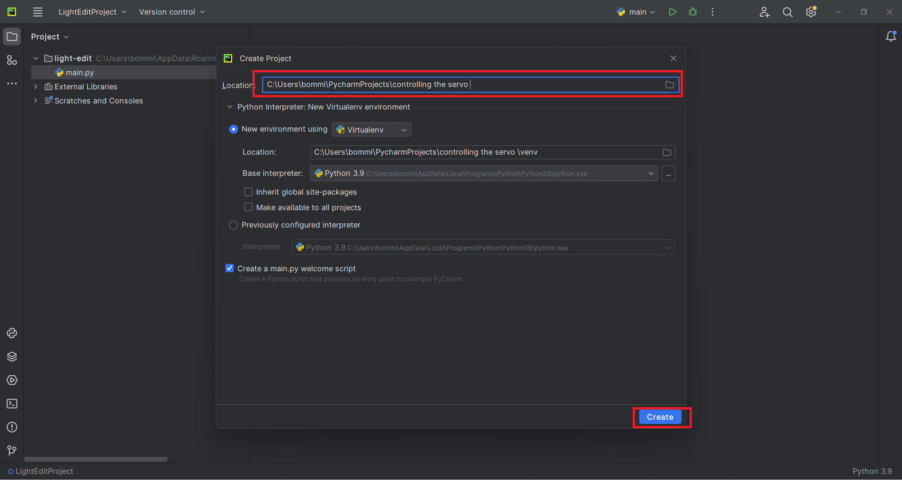Select light-edit root folder

73,58
